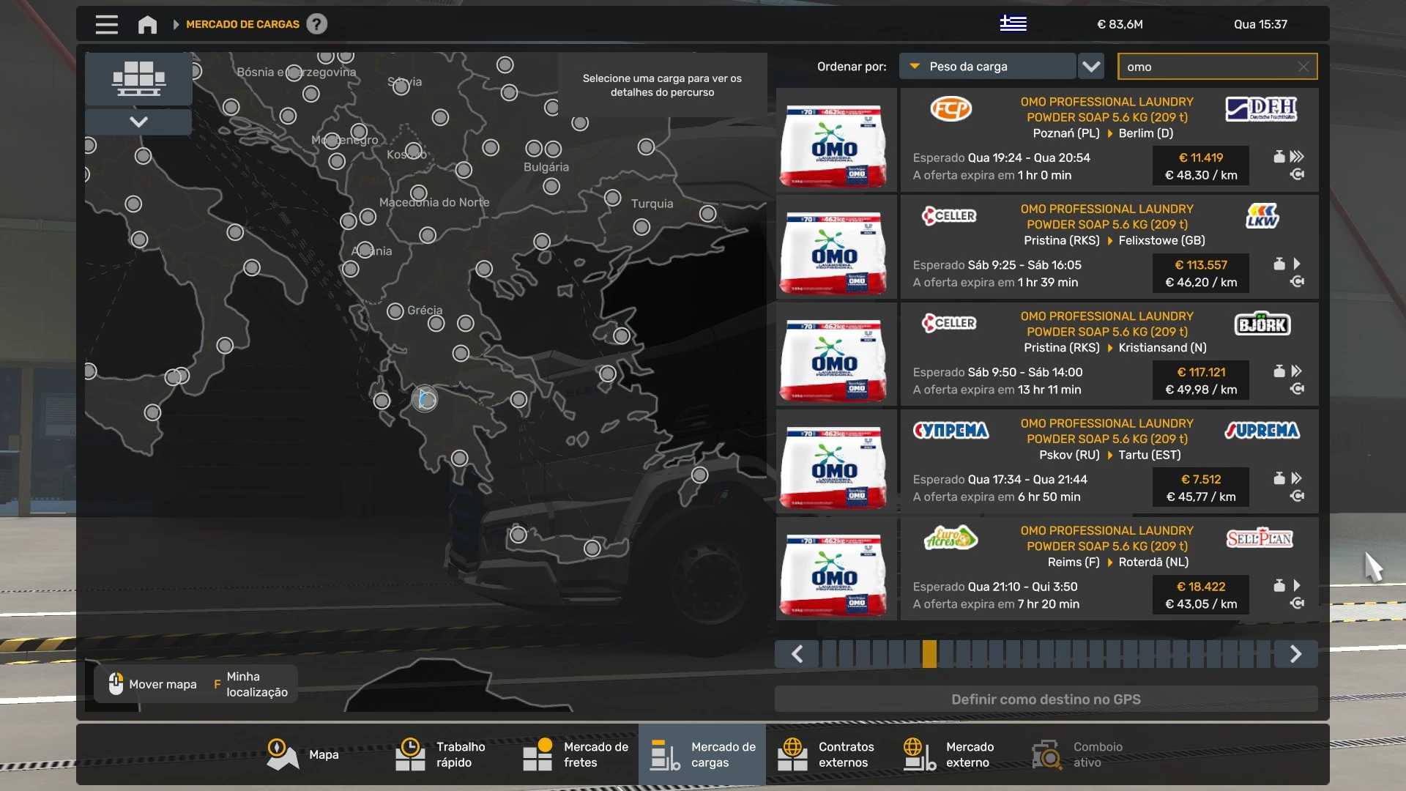Jump to last page segment in pager
Viewport: 1406px width, 791px height.
(x=1263, y=654)
